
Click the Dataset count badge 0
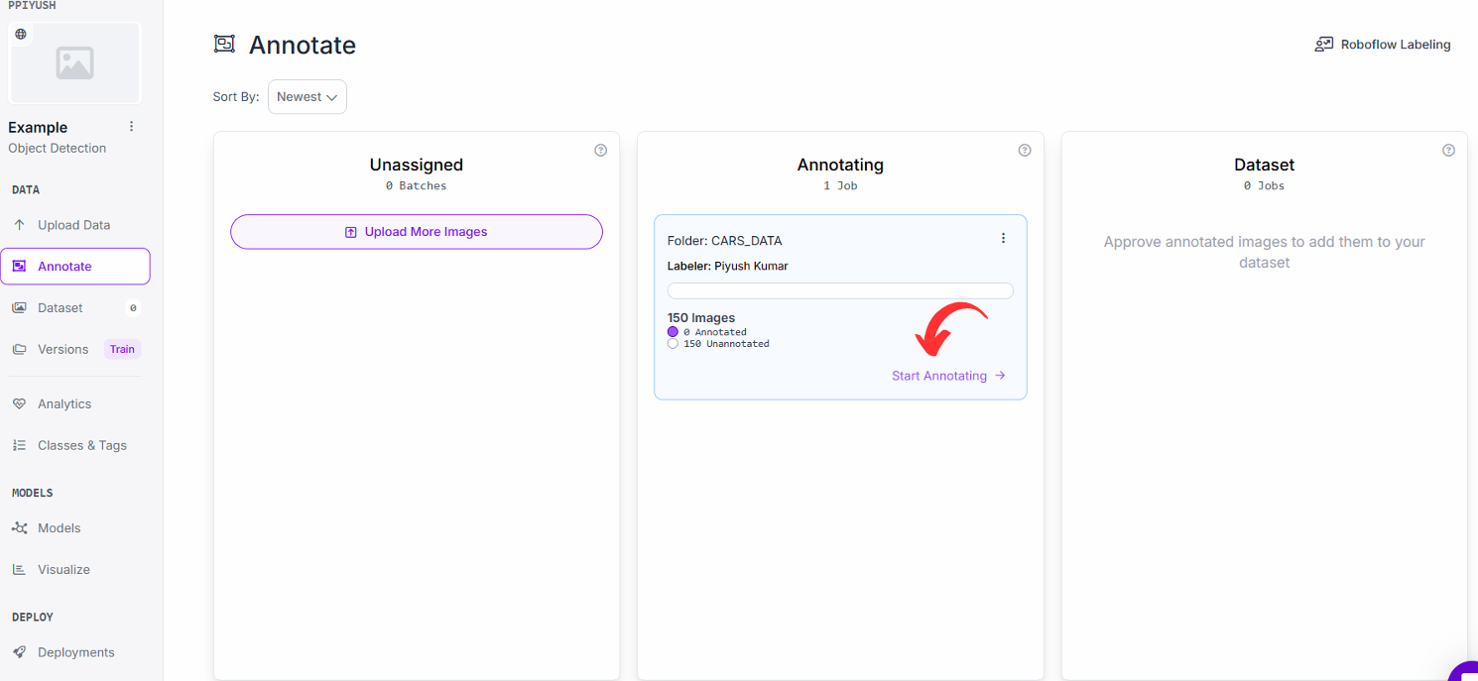click(133, 308)
